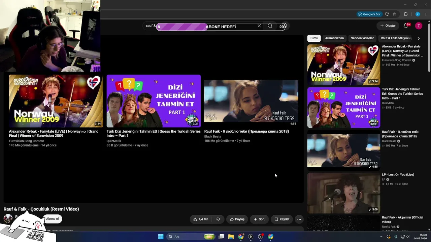Viewport: 431px width, 242px height.
Task: Clear the search box with the X icon
Action: pyautogui.click(x=259, y=26)
